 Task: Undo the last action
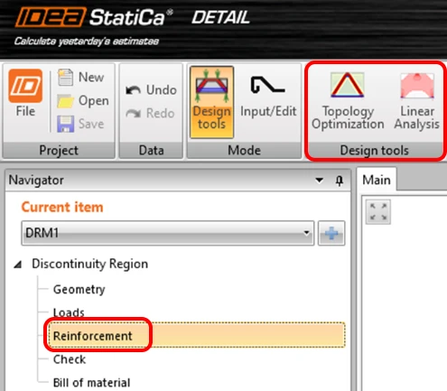[151, 90]
